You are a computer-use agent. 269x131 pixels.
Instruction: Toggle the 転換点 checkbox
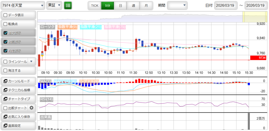point(6,24)
